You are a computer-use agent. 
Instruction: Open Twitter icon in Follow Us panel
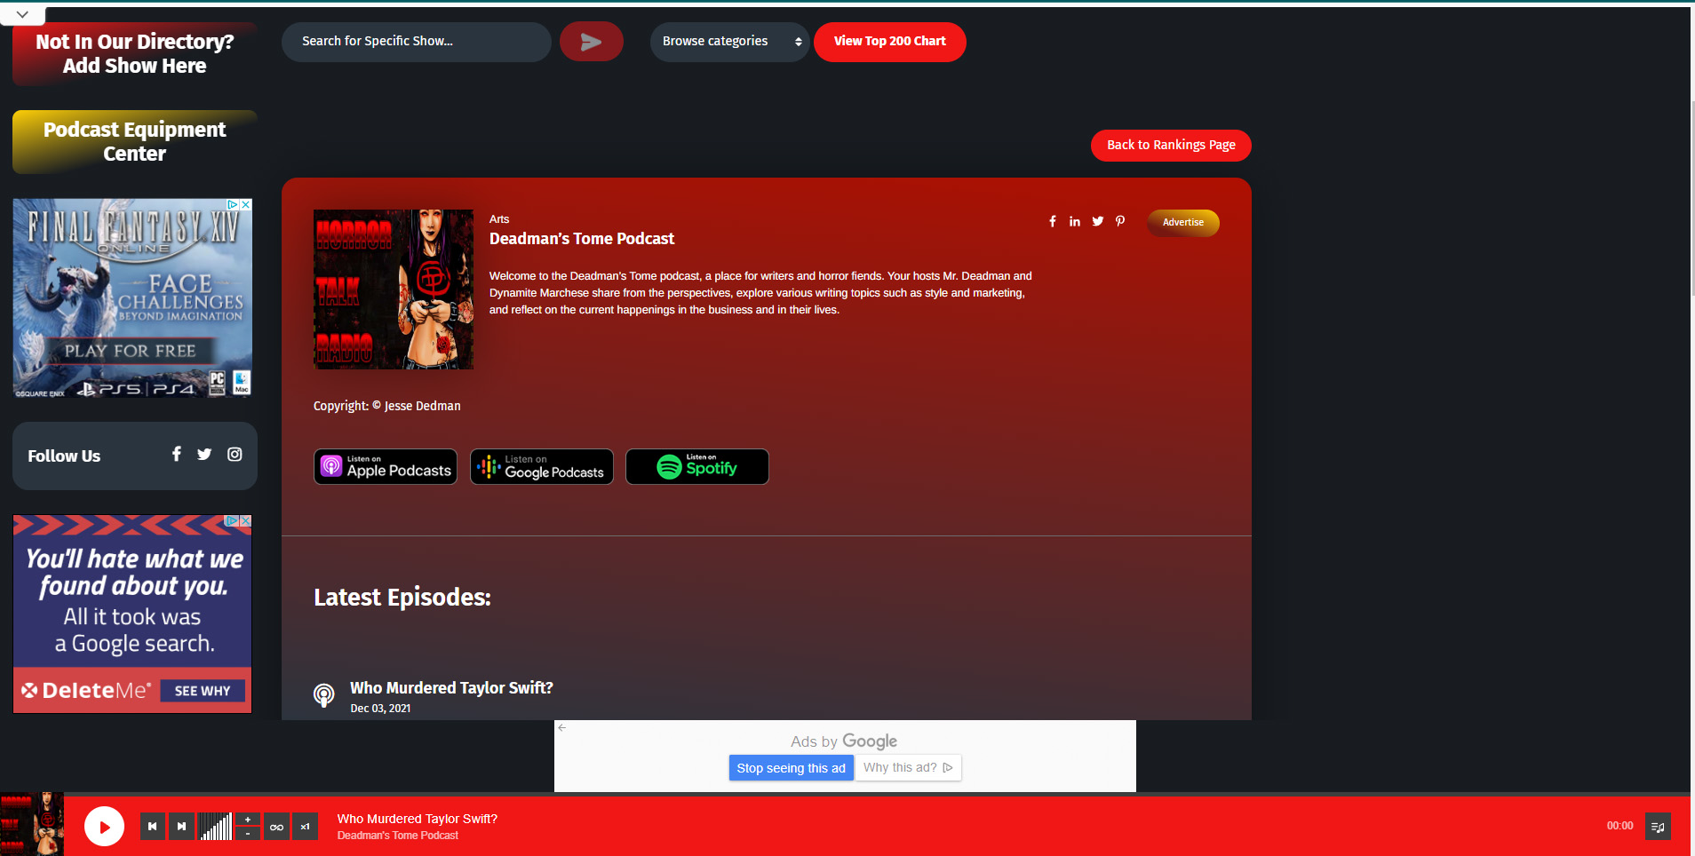click(204, 455)
